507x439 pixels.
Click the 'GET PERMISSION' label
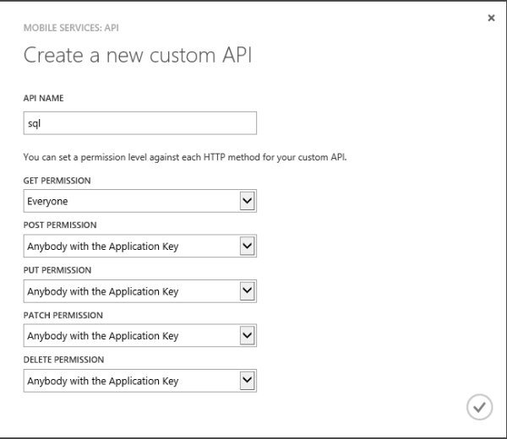[x=57, y=181]
